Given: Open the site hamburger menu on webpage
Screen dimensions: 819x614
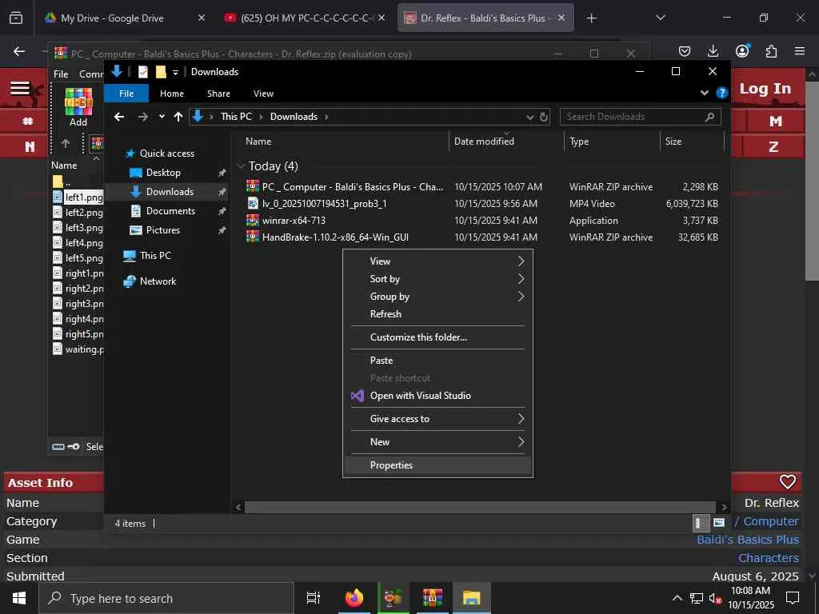Looking at the screenshot, I should pos(20,88).
